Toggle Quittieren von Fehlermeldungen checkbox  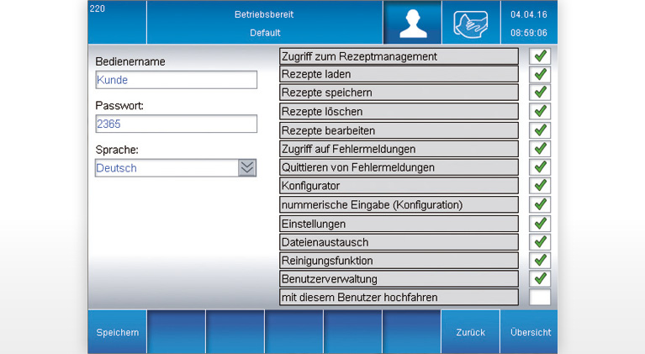(x=540, y=167)
